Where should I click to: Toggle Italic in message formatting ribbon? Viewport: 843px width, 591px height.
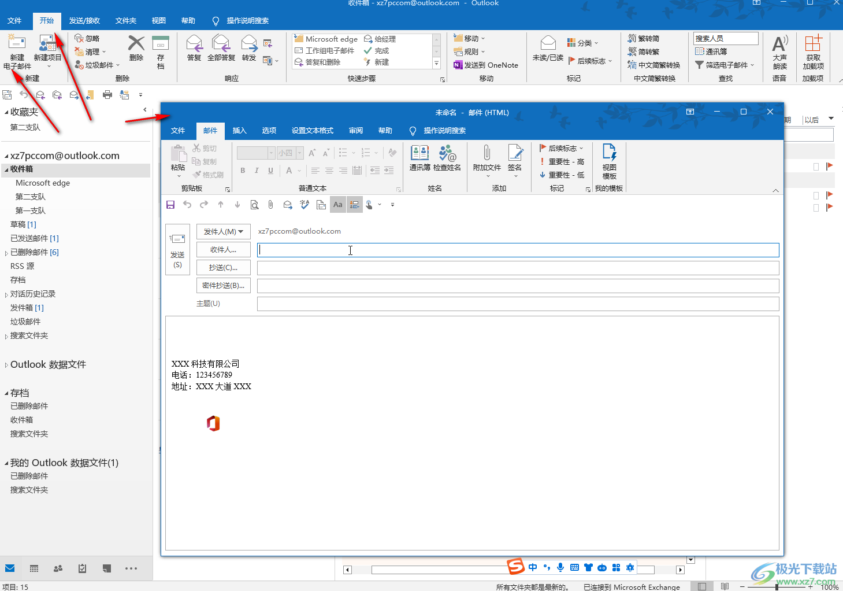click(x=257, y=171)
